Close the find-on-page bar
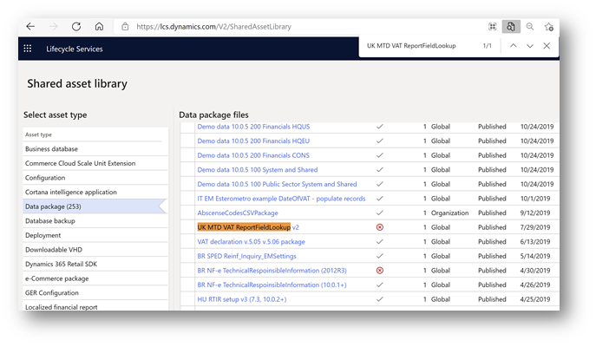The width and height of the screenshot is (596, 347). point(547,46)
